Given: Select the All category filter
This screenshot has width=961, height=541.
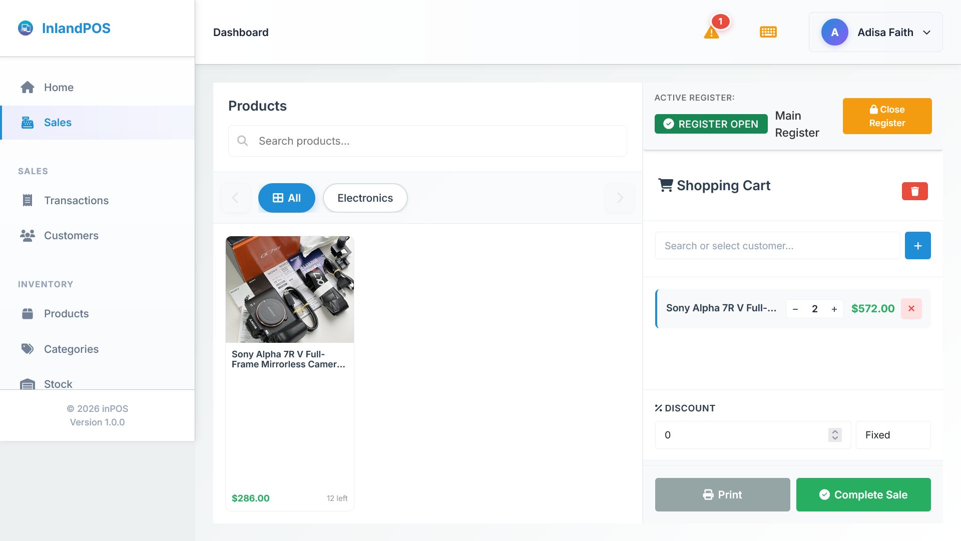Looking at the screenshot, I should click(x=286, y=198).
